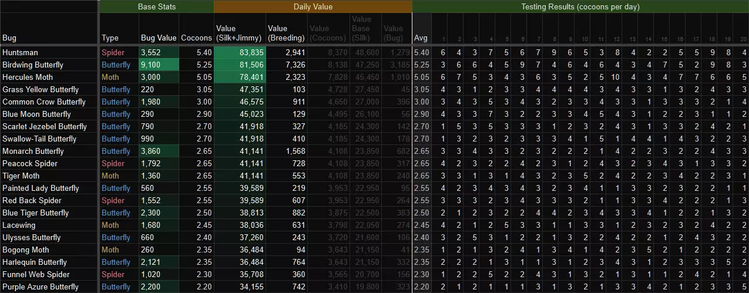Viewport: 749px width, 293px height.
Task: Click Peacock Spider's Spider type cell
Action: point(113,163)
